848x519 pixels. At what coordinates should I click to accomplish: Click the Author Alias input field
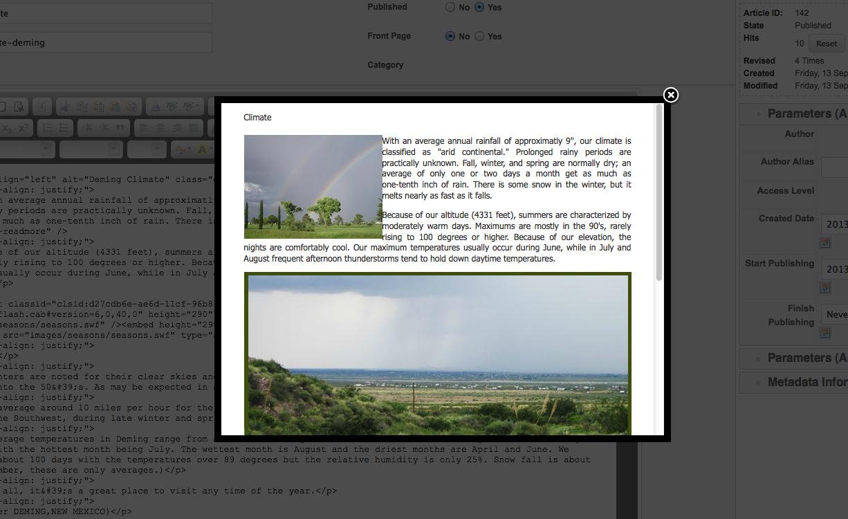coord(834,167)
